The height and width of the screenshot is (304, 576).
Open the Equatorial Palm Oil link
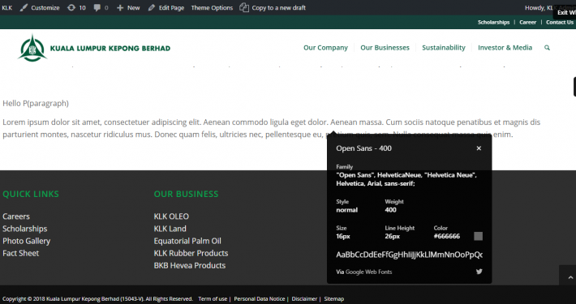(187, 241)
